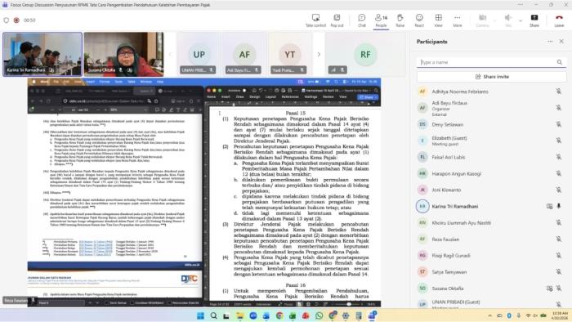Close the Participants panel
Viewport: 572px width, 322px height.
pyautogui.click(x=561, y=42)
